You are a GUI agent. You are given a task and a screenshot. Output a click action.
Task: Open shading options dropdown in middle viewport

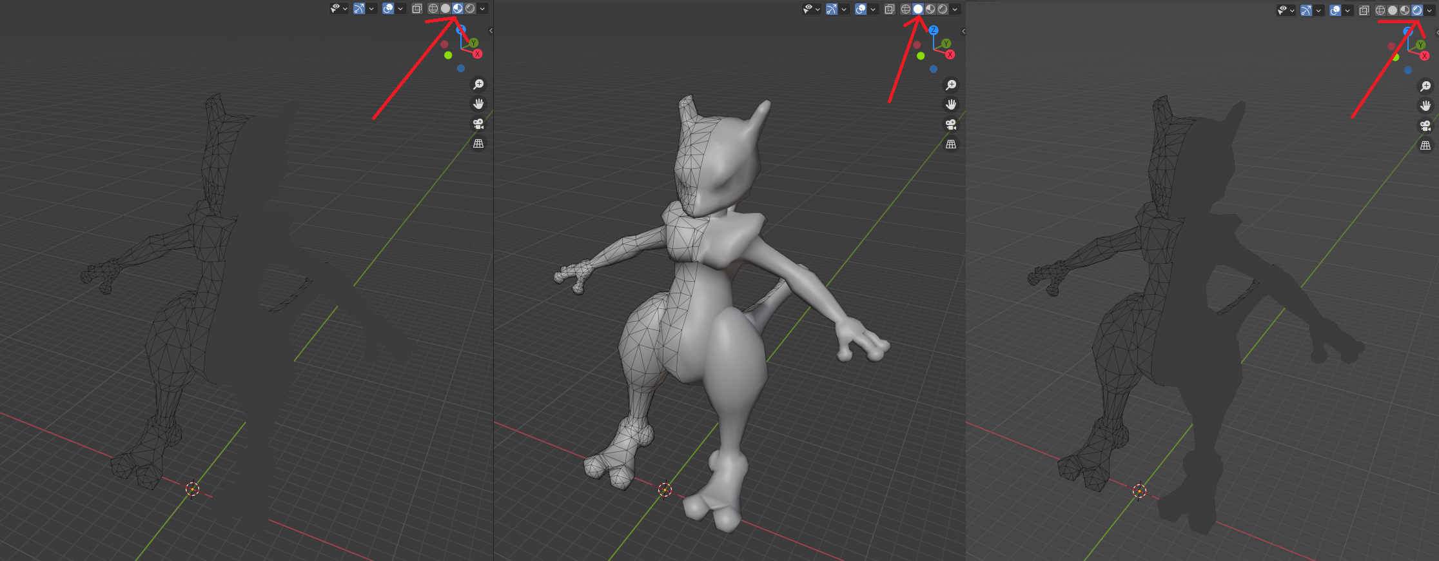click(x=955, y=10)
